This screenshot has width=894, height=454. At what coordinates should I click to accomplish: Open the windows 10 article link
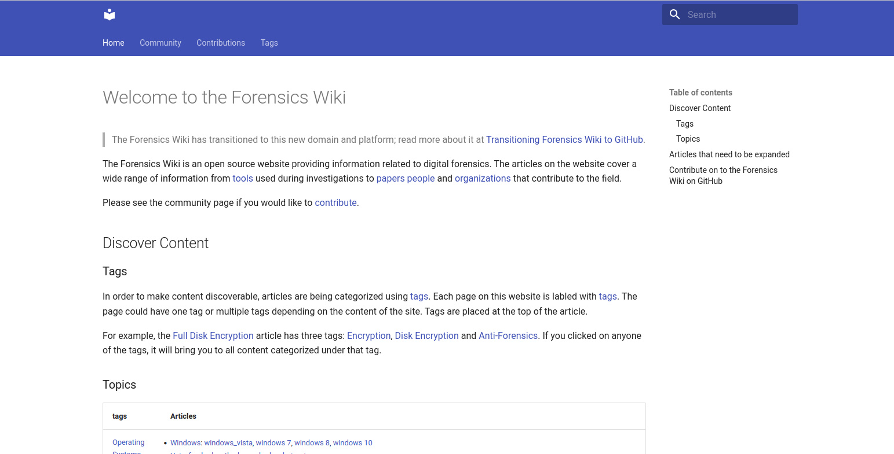click(x=352, y=443)
